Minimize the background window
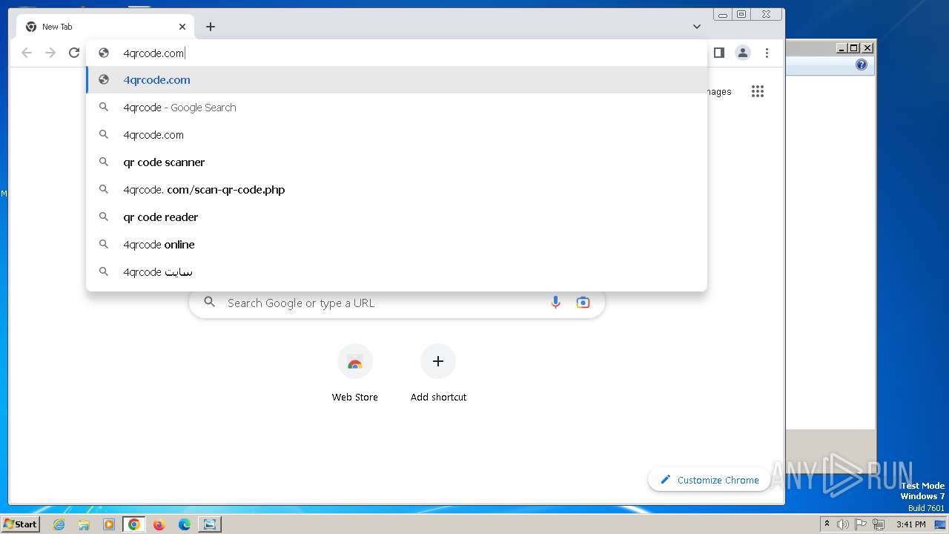 tap(841, 48)
